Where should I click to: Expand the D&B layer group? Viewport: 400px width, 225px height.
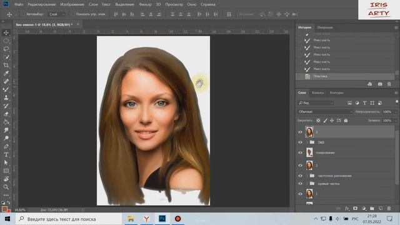[x=307, y=142]
